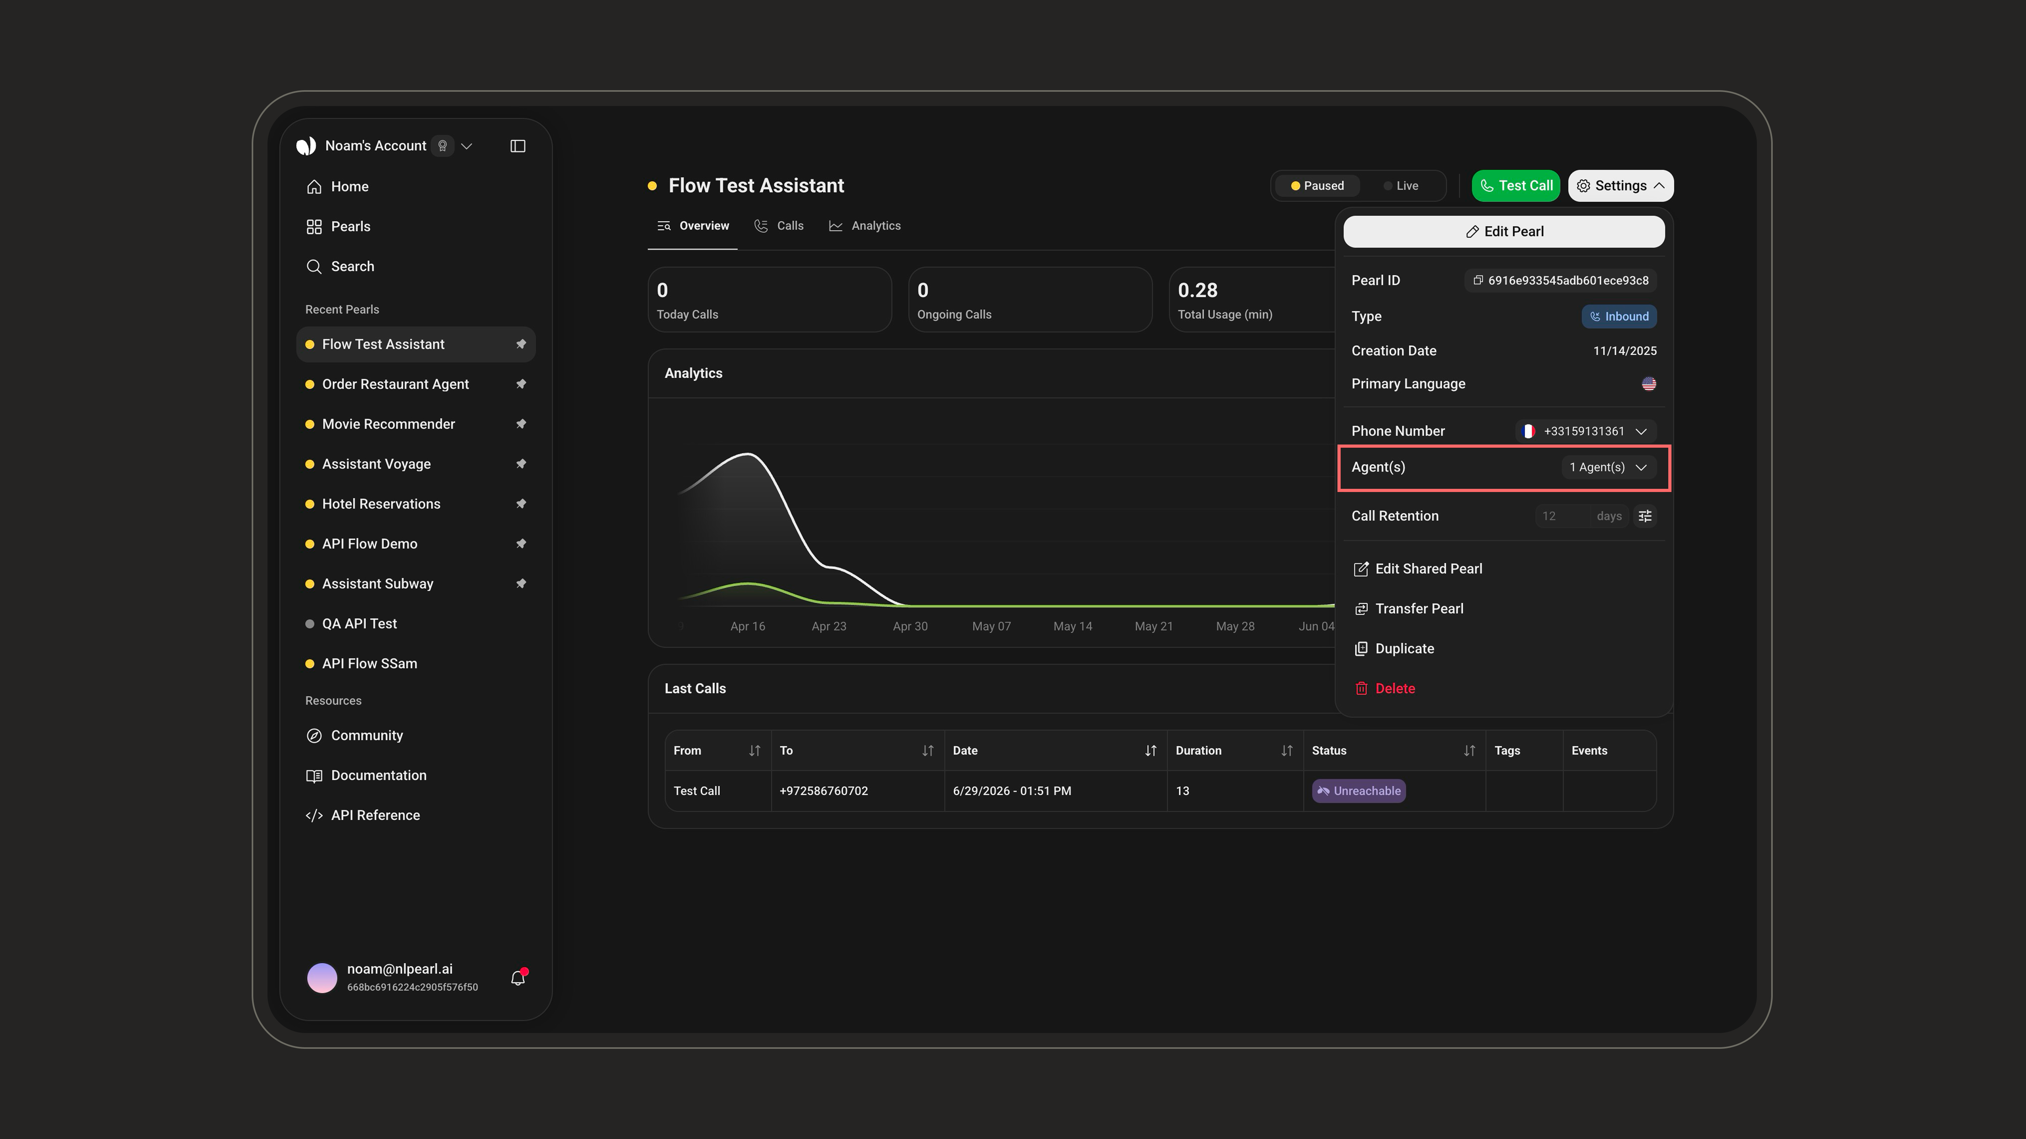Collapse the Settings dropdown
Image resolution: width=2026 pixels, height=1139 pixels.
pos(1621,186)
